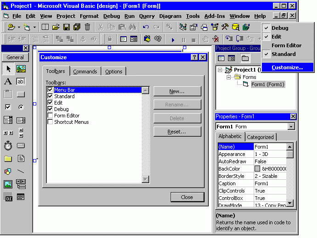The image size is (317, 238).
Task: Open the Menu Editor icon
Action: click(x=45, y=27)
